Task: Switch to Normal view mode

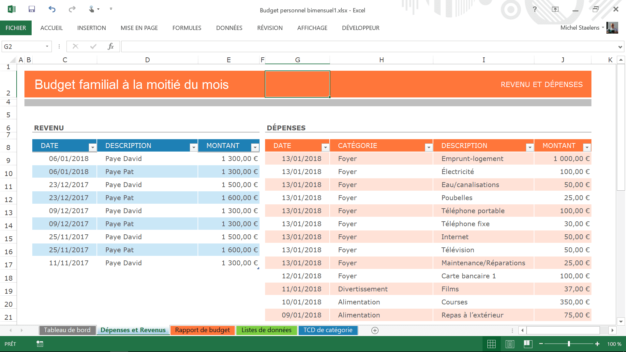Action: 491,344
